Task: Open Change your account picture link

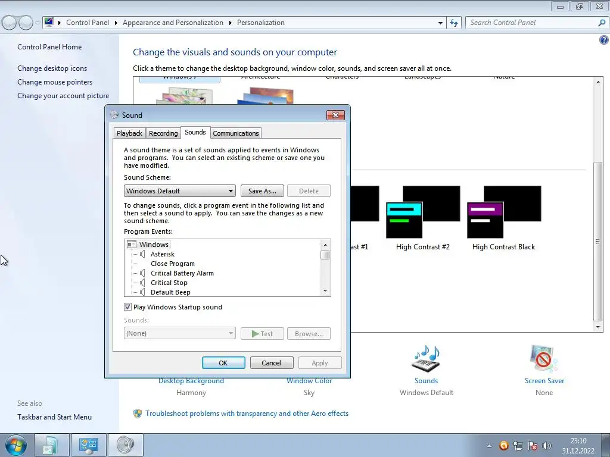Action: click(63, 96)
